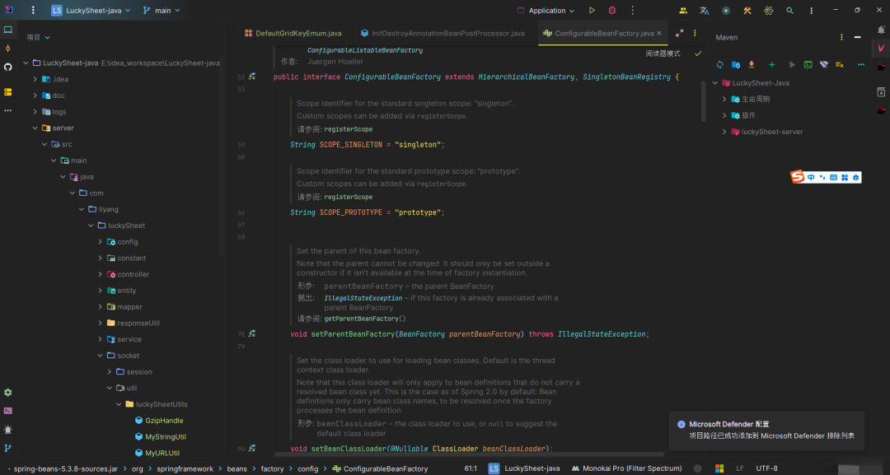This screenshot has height=475, width=890.
Task: Toggle Maven skip tests mode
Action: (x=840, y=64)
